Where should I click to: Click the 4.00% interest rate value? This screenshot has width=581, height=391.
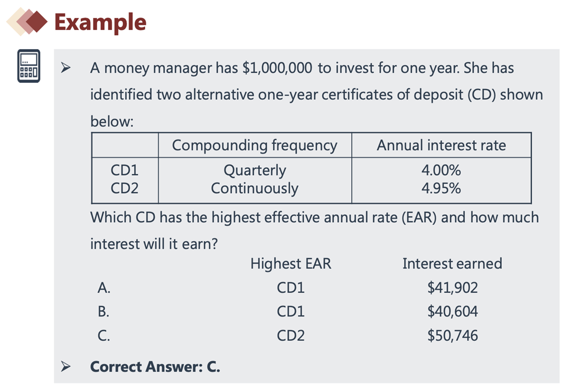[442, 170]
